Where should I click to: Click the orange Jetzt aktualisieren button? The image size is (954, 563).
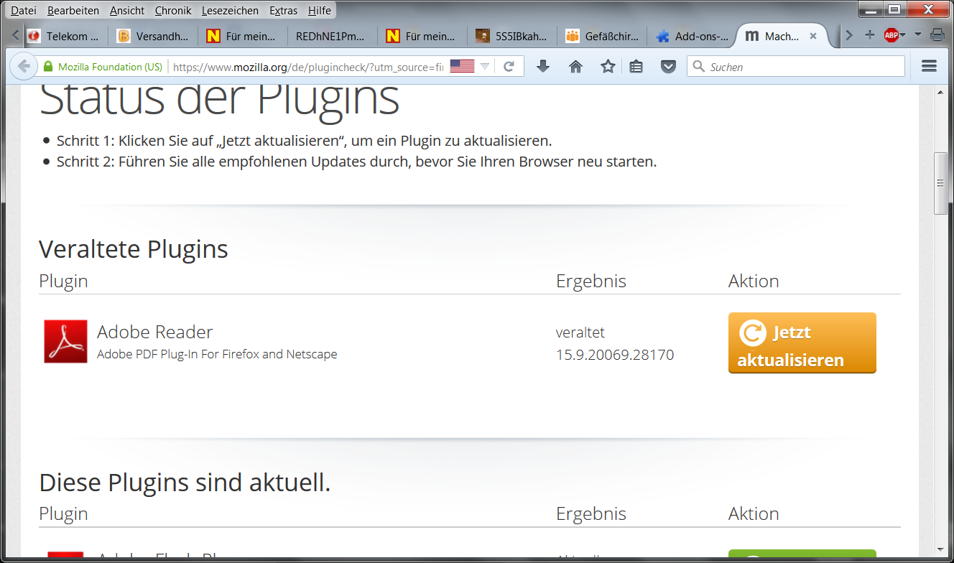point(802,343)
